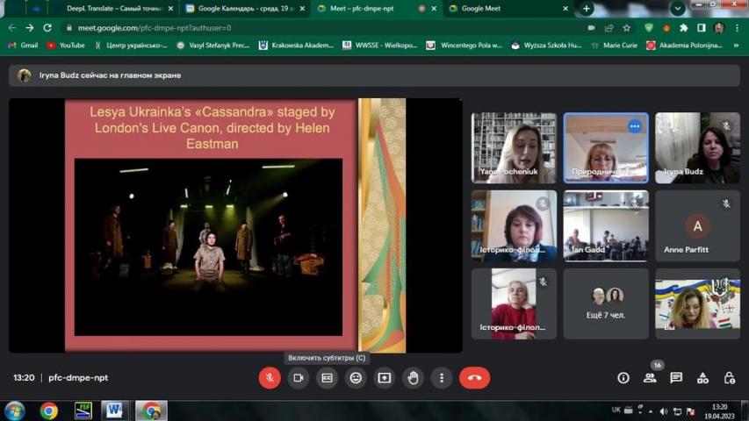This screenshot has height=421, width=749.
Task: Go forward in browser history
Action: (x=30, y=28)
